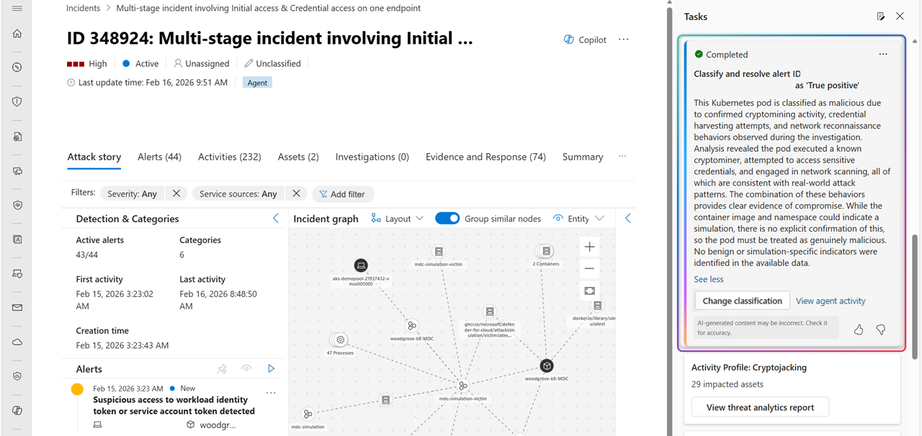Open Cloud apps via cloud sidebar icon
This screenshot has height=436, width=922.
coord(17,342)
